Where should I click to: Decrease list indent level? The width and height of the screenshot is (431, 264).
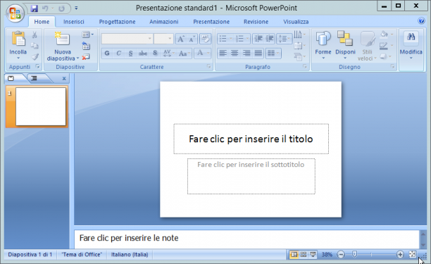click(258, 39)
